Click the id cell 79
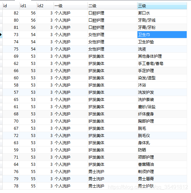Image resolution: width=191 pixels, height=193 pixels. click(11, 179)
